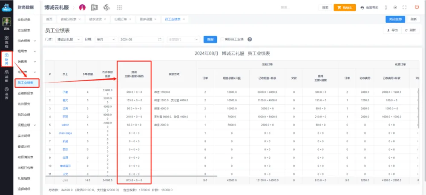Click the help question mark icon
Viewport: 426px width, 195px height.
250,39
